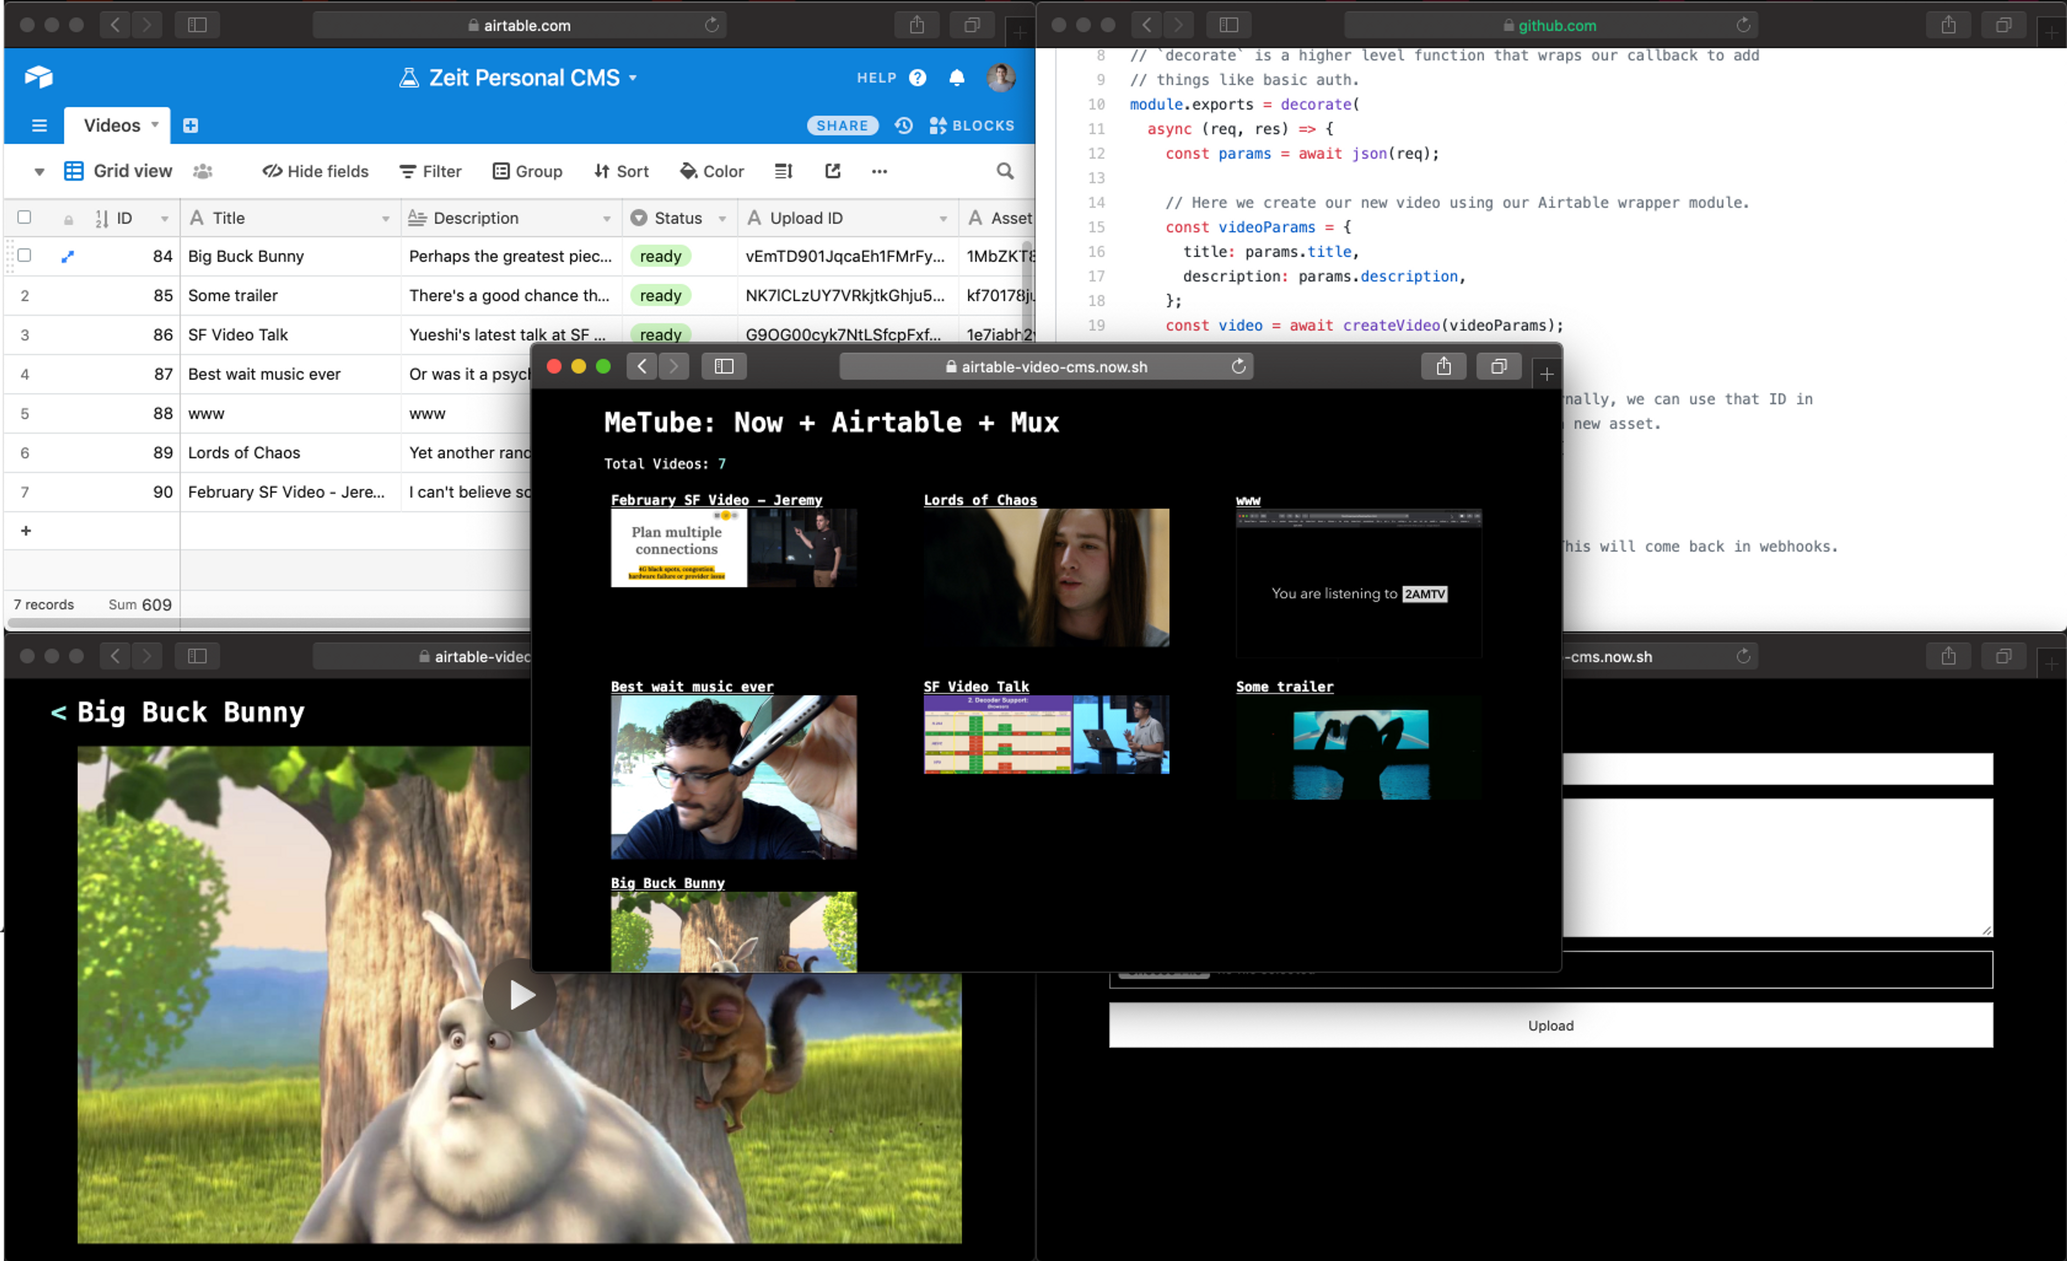This screenshot has width=2067, height=1261.
Task: Add a new table with plus icon
Action: tap(191, 126)
